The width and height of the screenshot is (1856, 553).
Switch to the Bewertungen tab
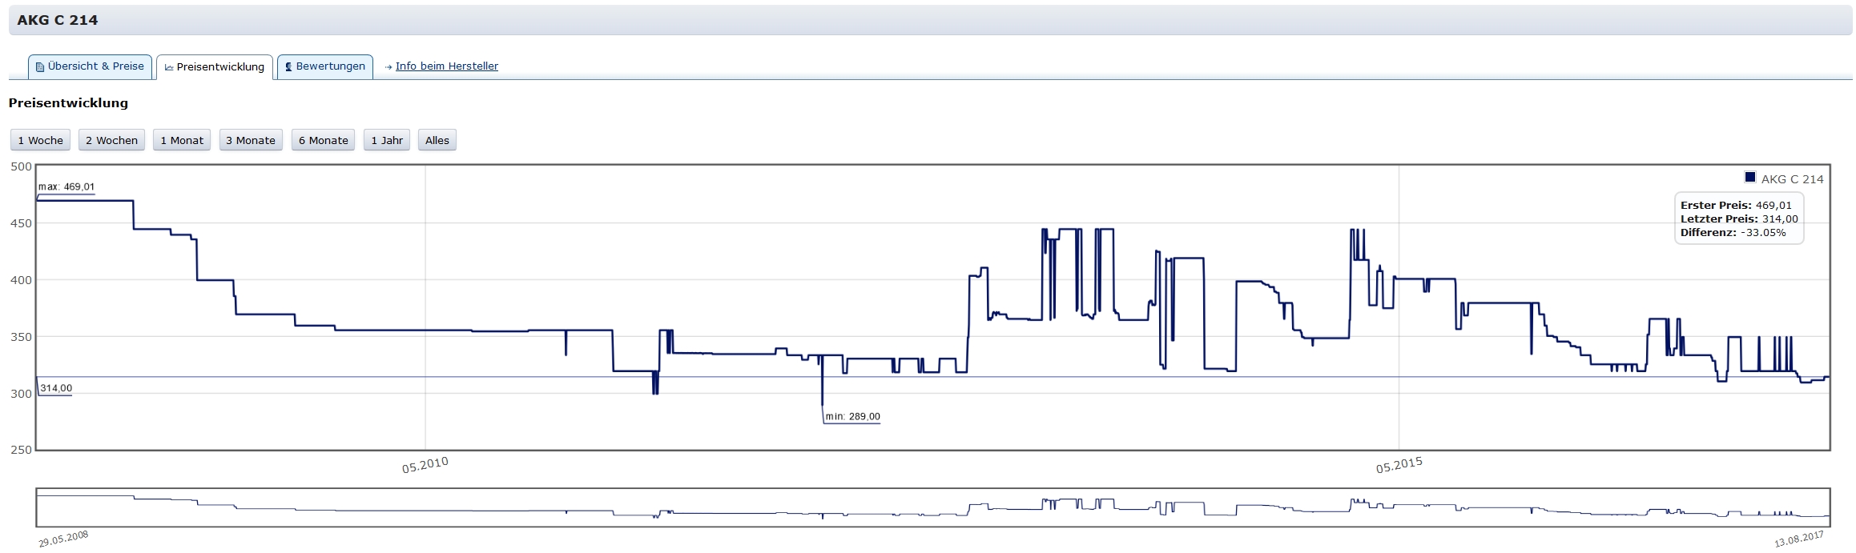(325, 66)
